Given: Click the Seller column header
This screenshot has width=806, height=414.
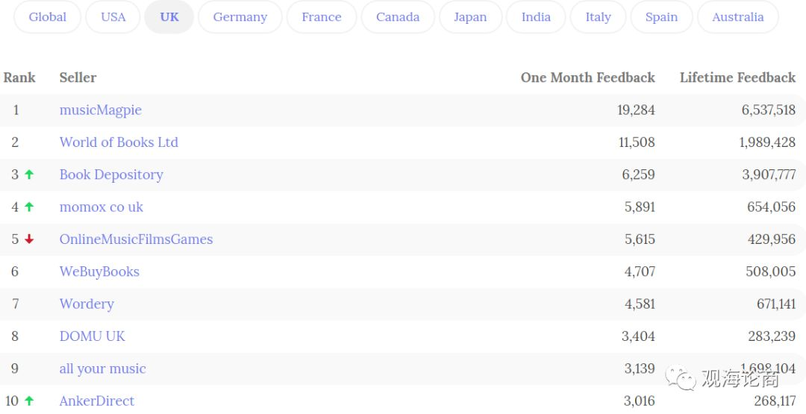Looking at the screenshot, I should pos(78,78).
